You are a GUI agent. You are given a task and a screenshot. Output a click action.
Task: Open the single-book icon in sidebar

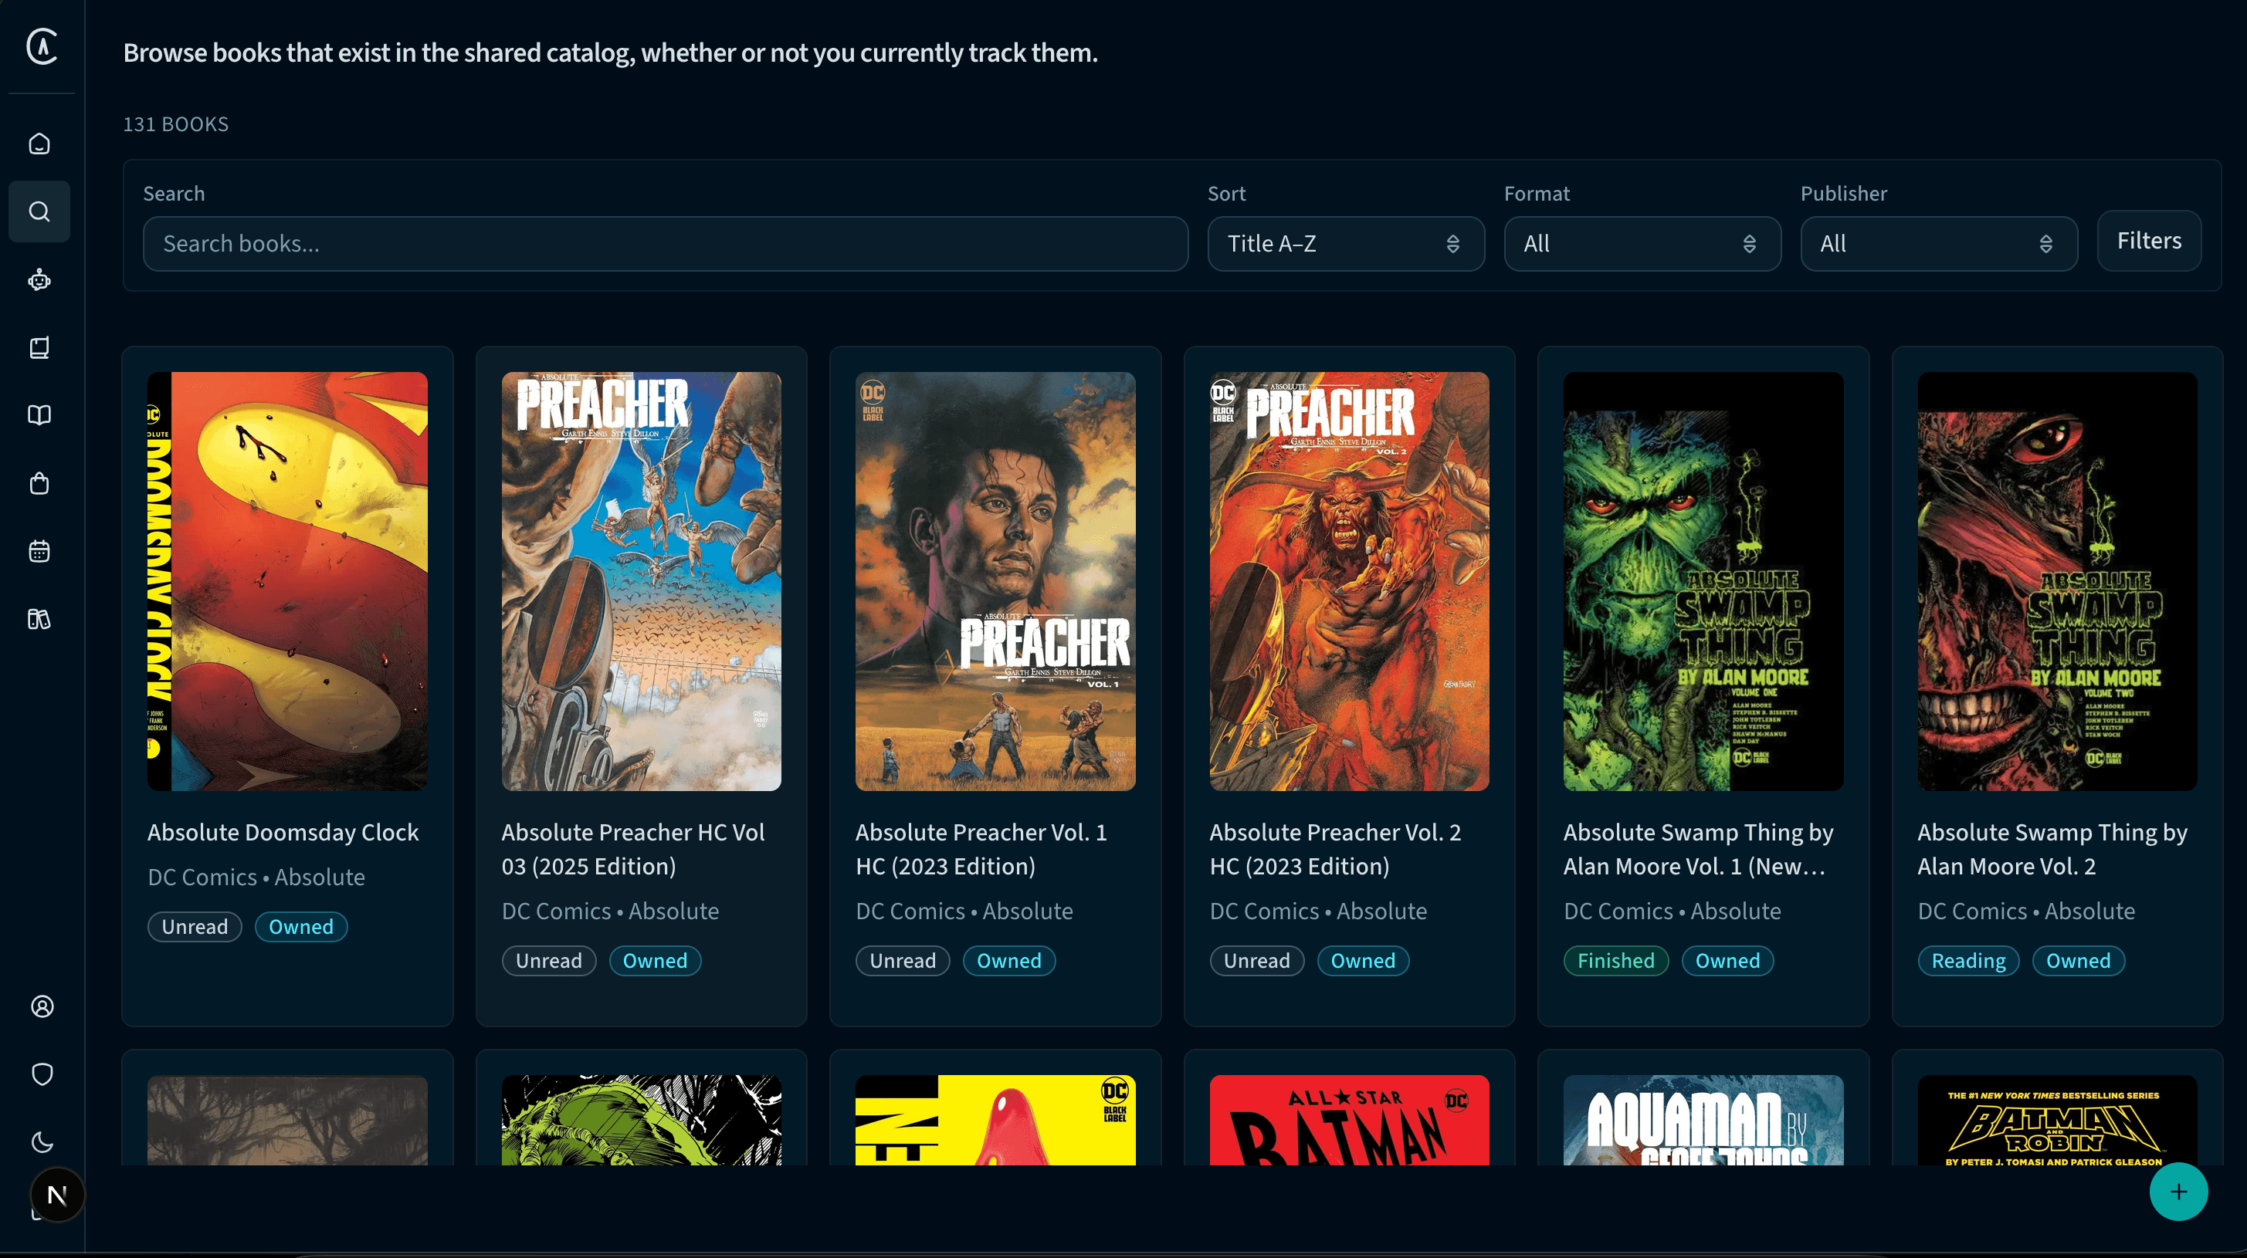[x=39, y=348]
